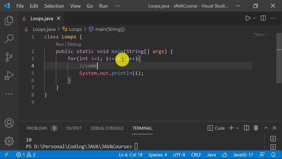Open the Run and Debug view
The height and width of the screenshot is (159, 282).
click(x=9, y=76)
